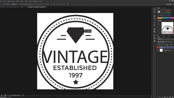This screenshot has height=98, width=174.
Task: Open the Paragraph panel icon
Action: click(x=154, y=25)
